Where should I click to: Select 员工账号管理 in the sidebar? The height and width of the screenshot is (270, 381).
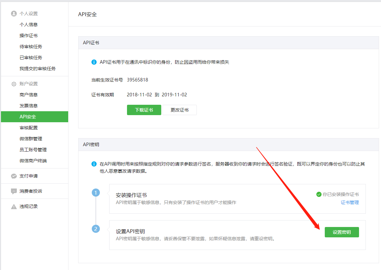coord(33,150)
